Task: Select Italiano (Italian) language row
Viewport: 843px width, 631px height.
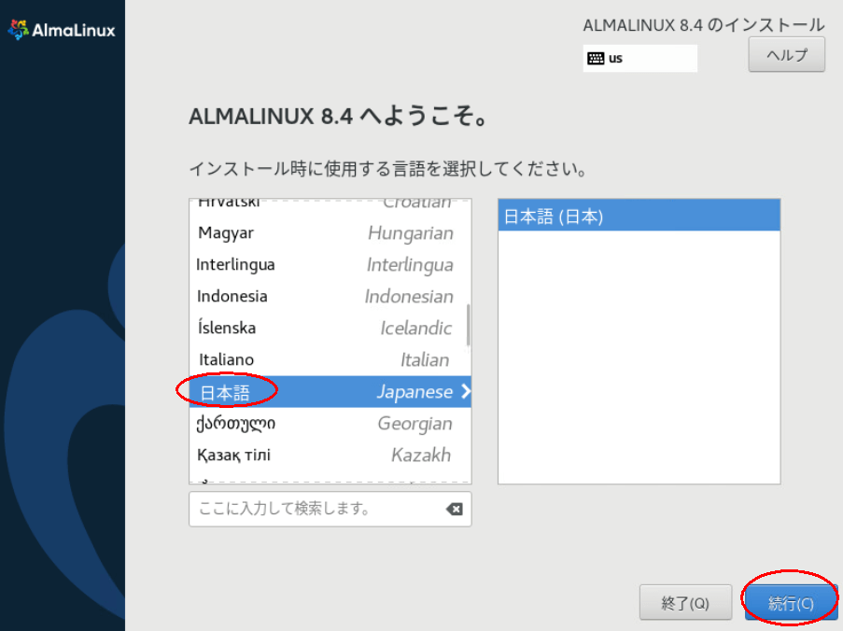Action: coord(330,359)
